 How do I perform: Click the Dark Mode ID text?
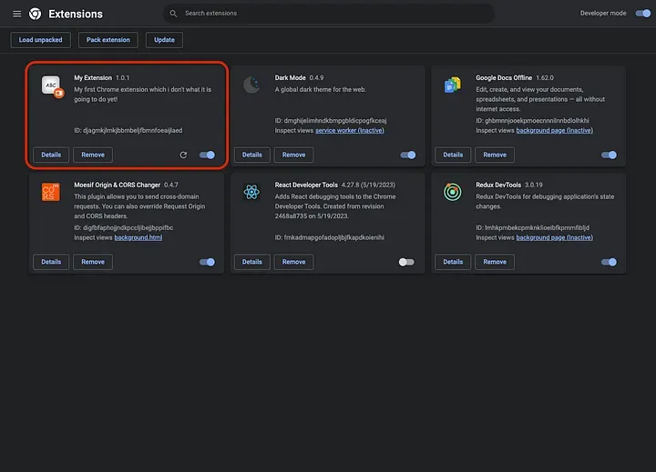click(x=331, y=121)
